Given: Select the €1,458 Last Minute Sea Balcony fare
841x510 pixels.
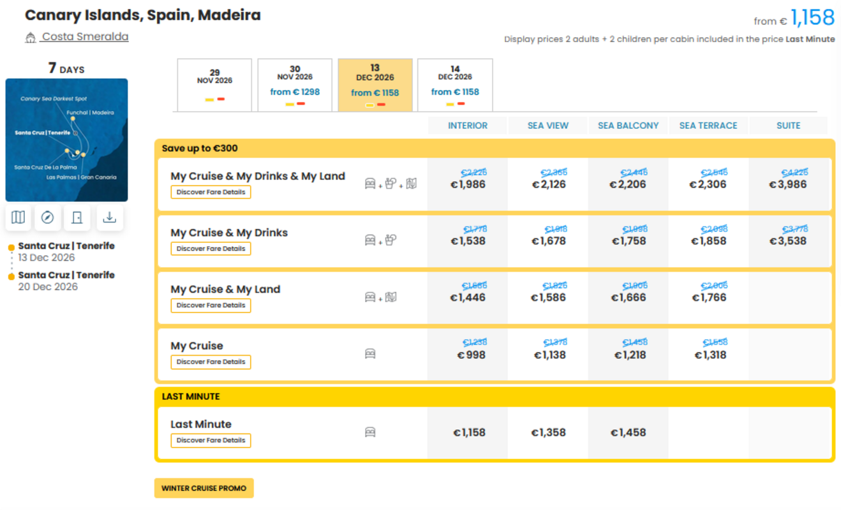Looking at the screenshot, I should [x=629, y=432].
